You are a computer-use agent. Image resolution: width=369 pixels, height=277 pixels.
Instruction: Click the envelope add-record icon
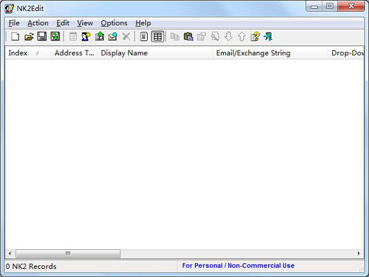point(113,37)
